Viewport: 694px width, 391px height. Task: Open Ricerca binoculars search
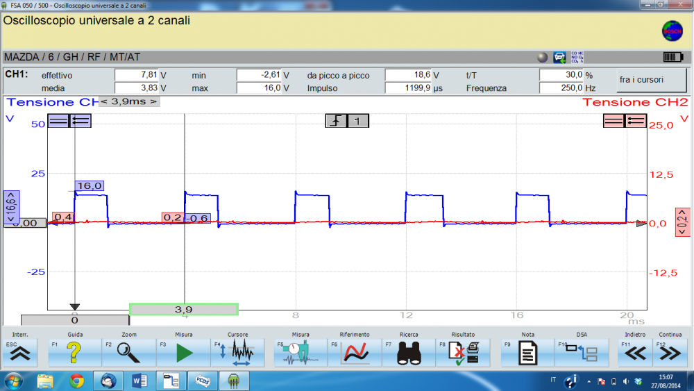409,353
